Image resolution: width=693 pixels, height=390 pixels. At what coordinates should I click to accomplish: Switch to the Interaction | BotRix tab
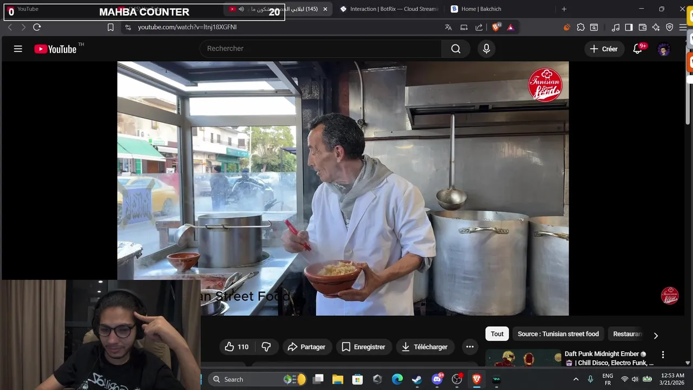[x=390, y=9]
